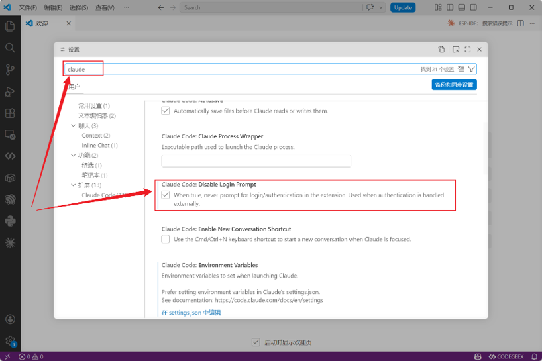Open the 选择(S) menu
542x361 pixels.
[79, 7]
